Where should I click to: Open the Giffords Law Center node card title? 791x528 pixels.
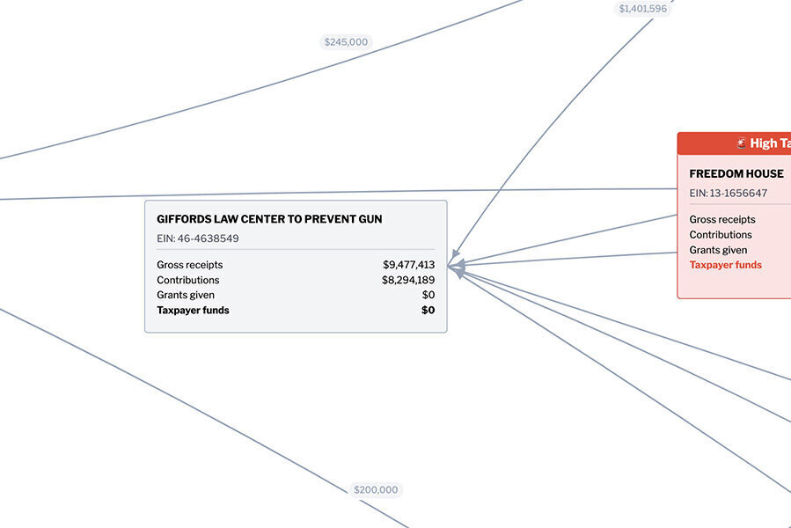click(x=269, y=219)
